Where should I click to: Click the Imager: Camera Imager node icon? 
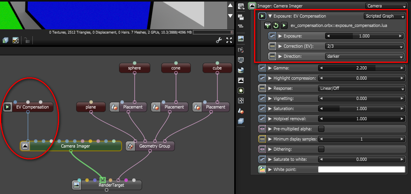(252, 6)
